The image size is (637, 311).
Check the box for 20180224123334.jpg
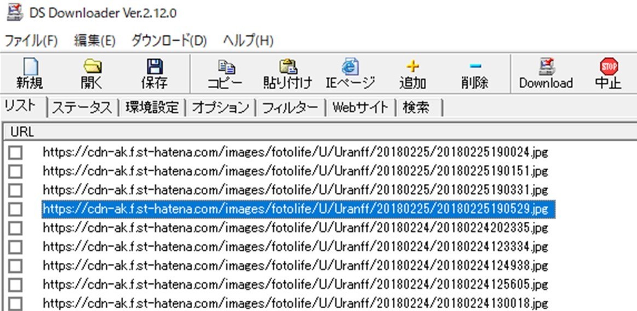pos(15,246)
